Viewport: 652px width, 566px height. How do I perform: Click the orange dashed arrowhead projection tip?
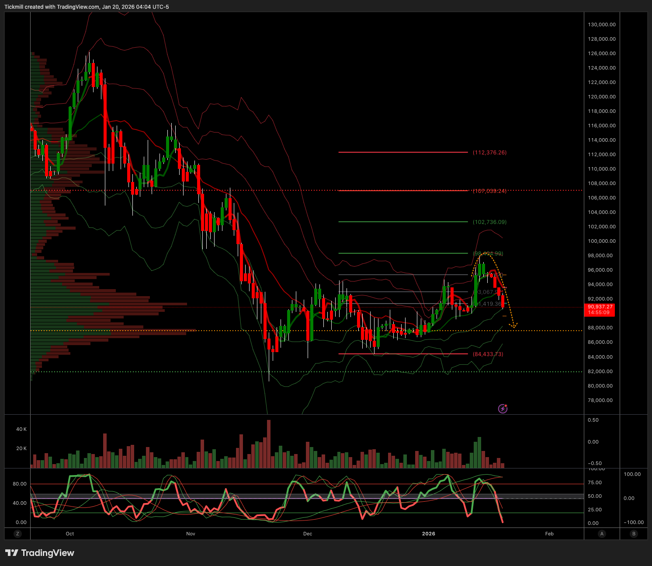click(515, 325)
